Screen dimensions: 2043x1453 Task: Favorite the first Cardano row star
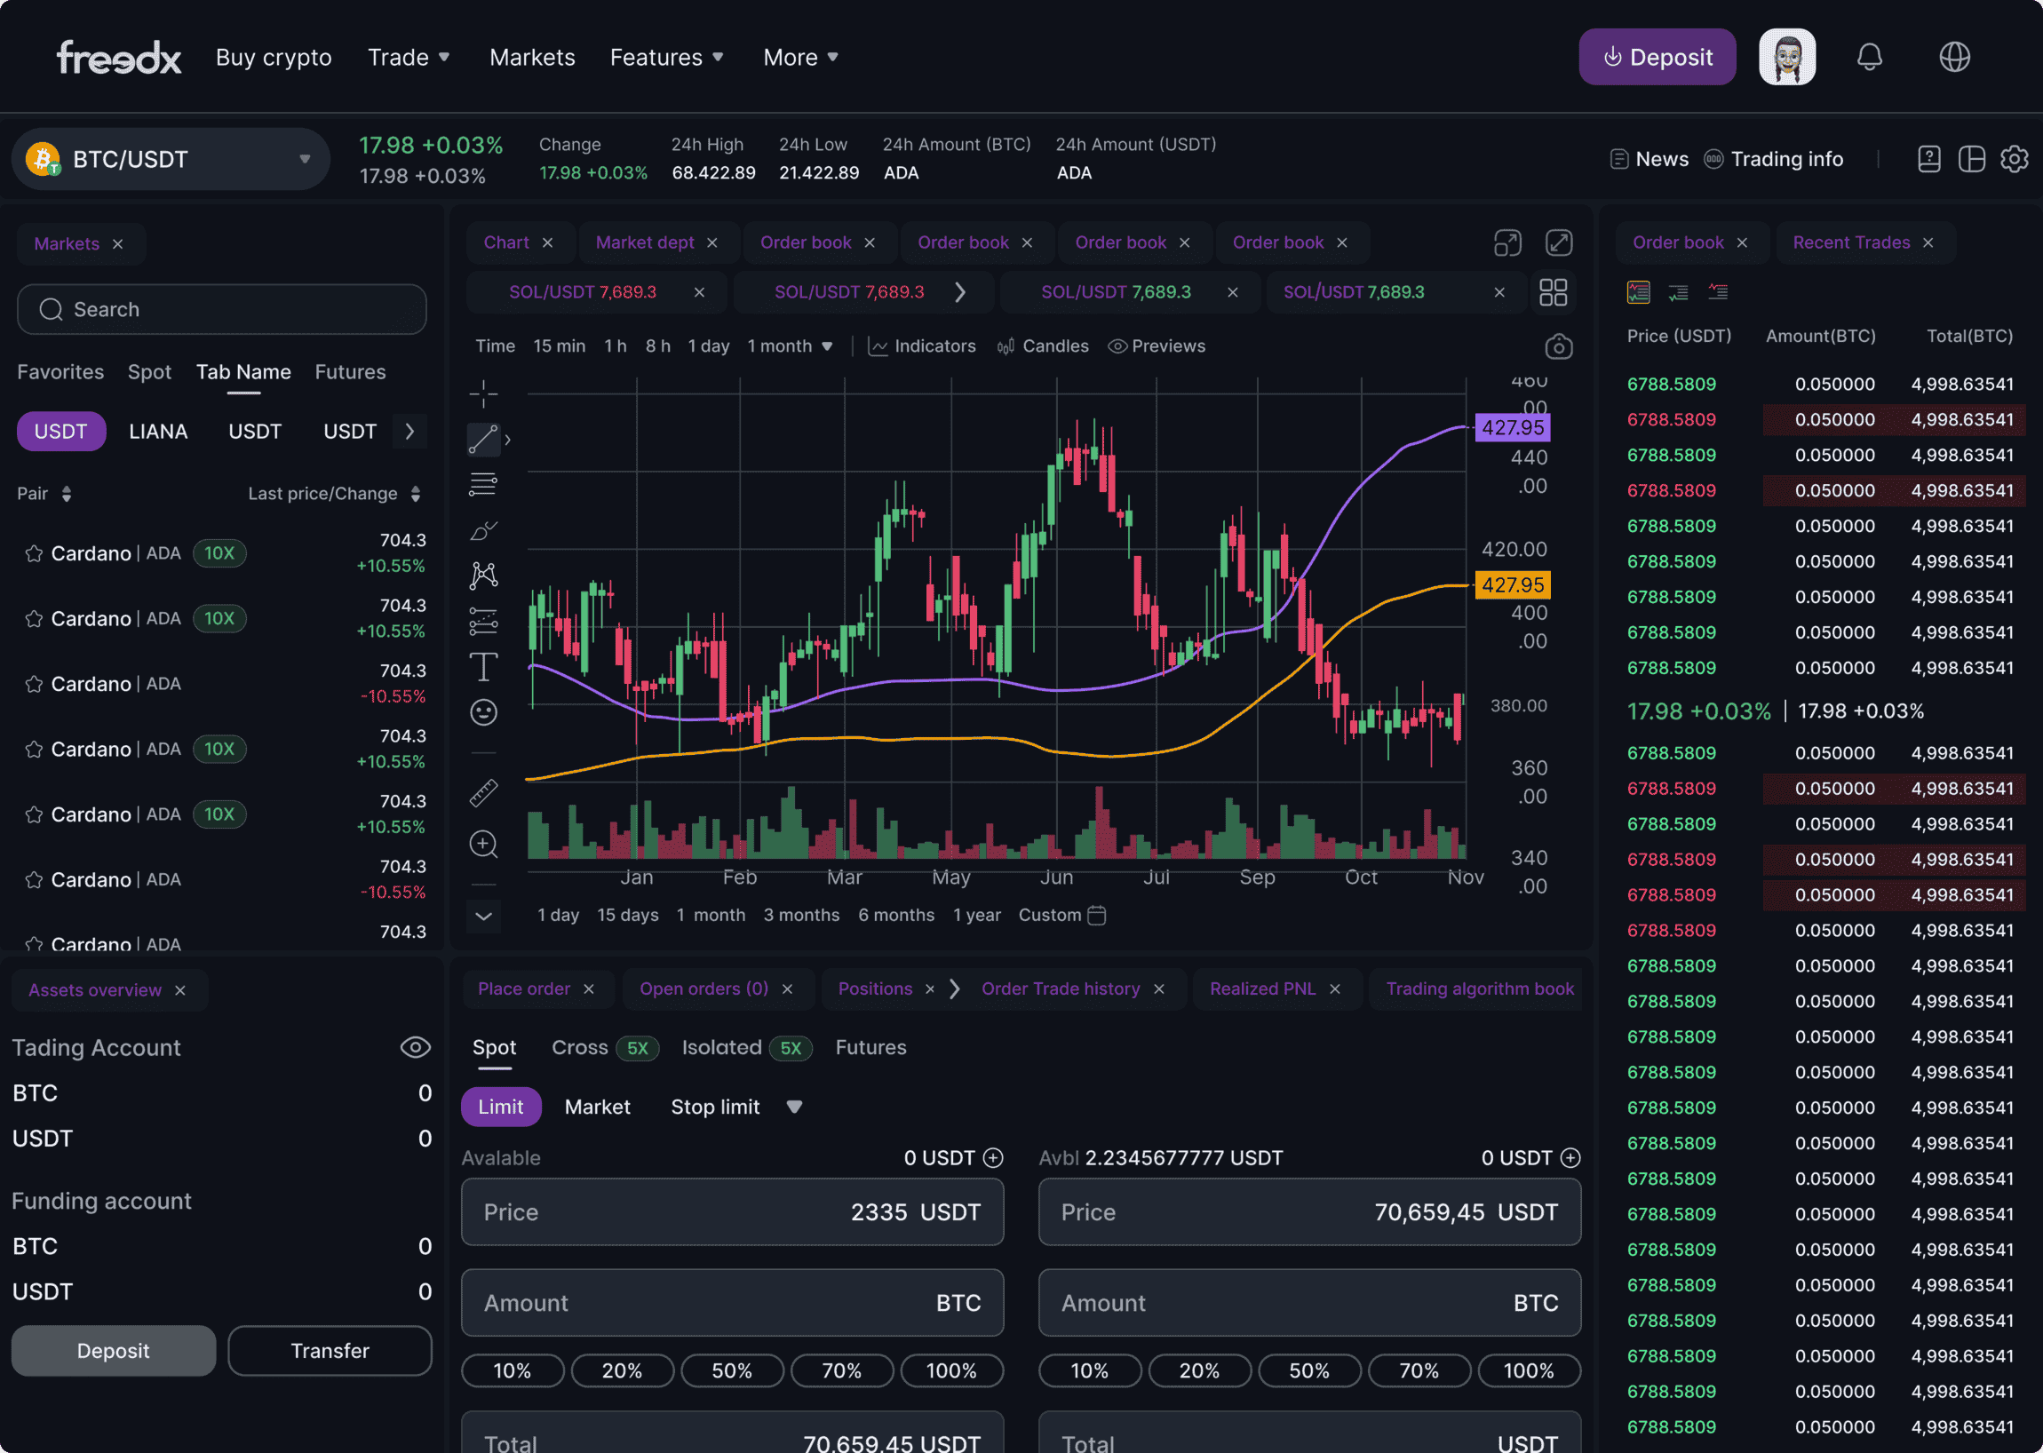click(x=34, y=553)
